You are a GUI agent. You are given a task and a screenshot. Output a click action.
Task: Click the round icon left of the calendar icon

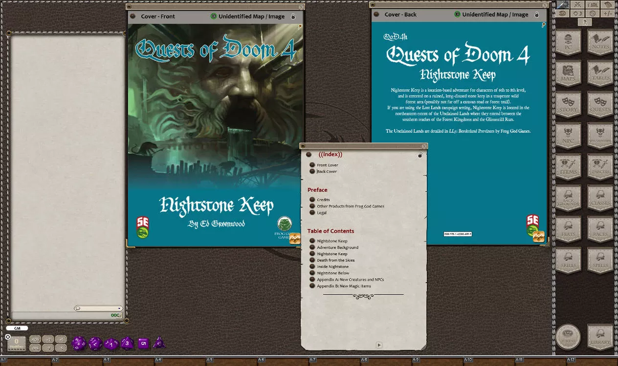[x=562, y=14]
